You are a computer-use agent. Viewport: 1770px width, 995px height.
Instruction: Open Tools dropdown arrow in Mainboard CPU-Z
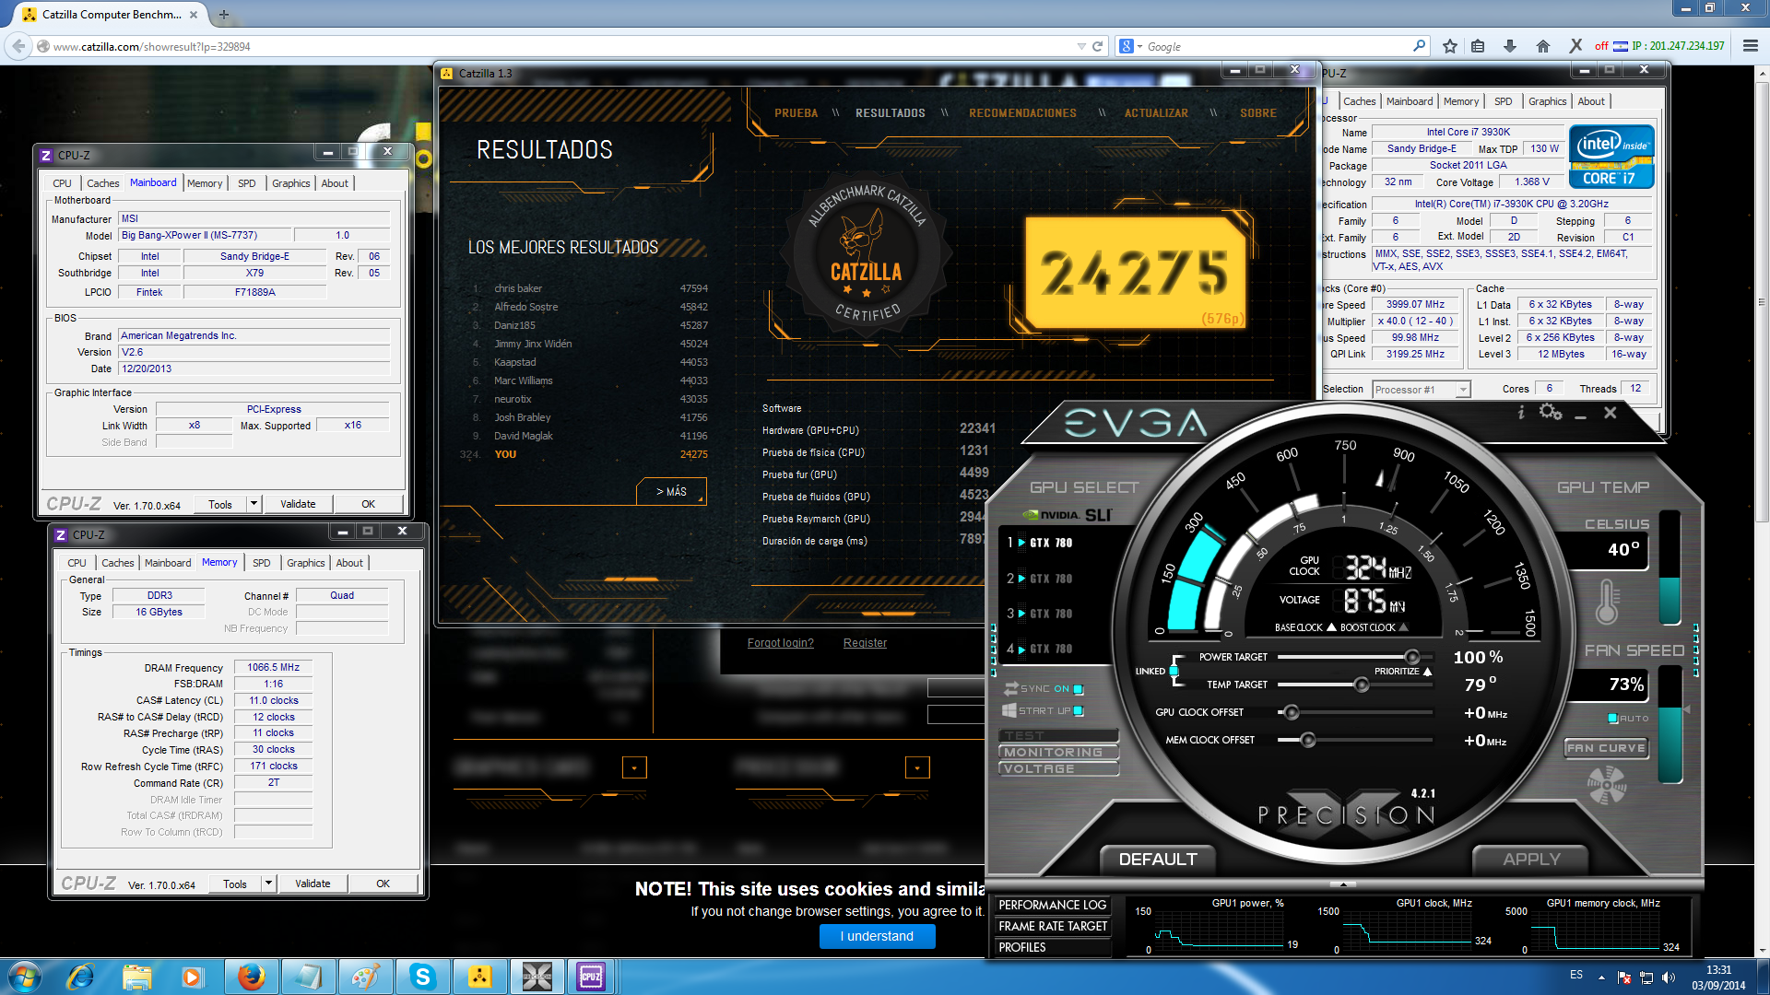click(254, 504)
